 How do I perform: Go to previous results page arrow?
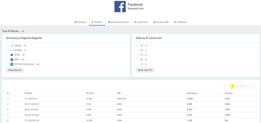(x=229, y=86)
